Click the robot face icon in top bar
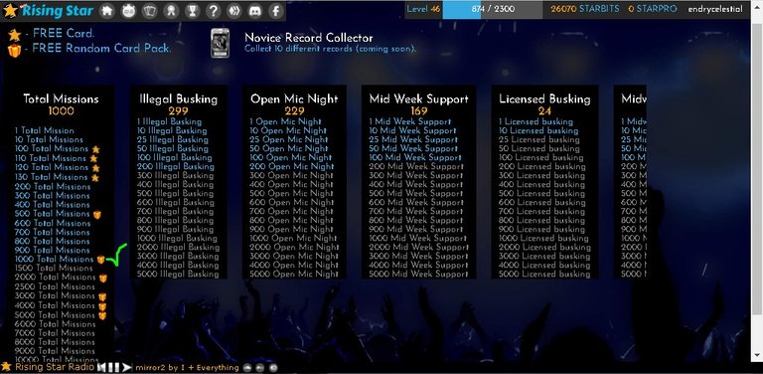 tap(128, 10)
